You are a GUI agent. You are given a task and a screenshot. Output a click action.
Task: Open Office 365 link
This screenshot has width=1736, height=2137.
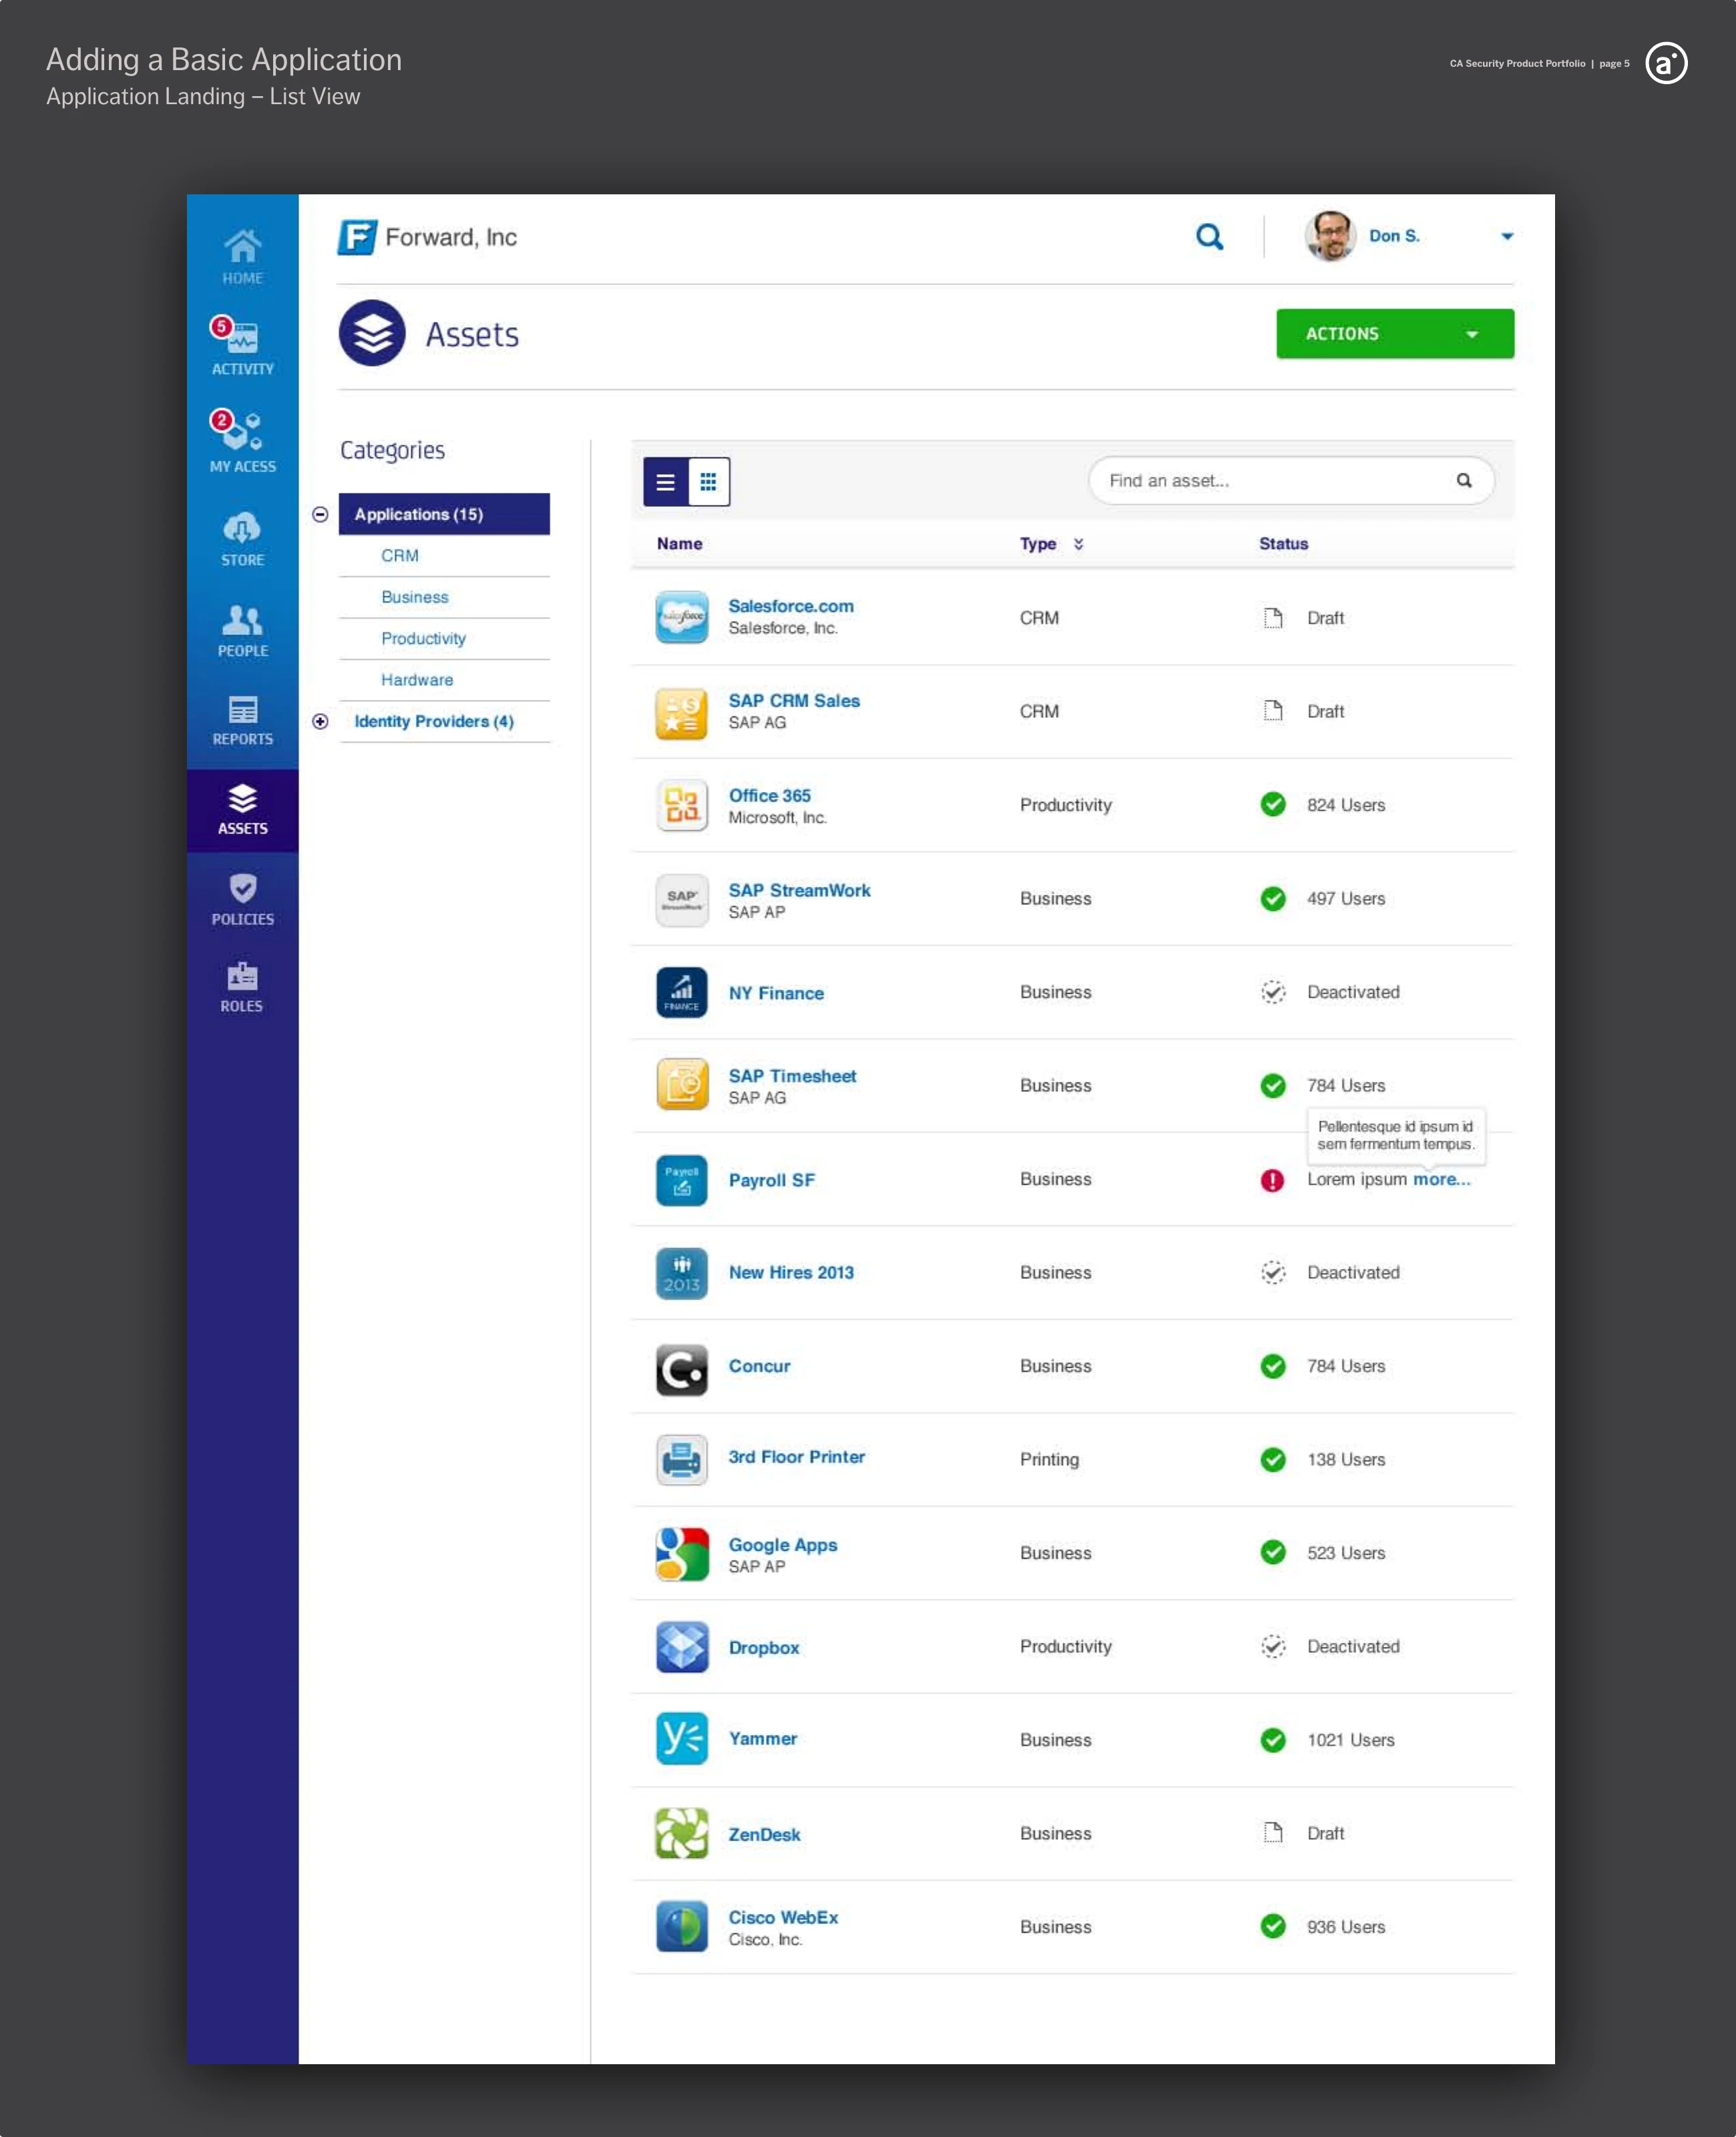(x=769, y=796)
